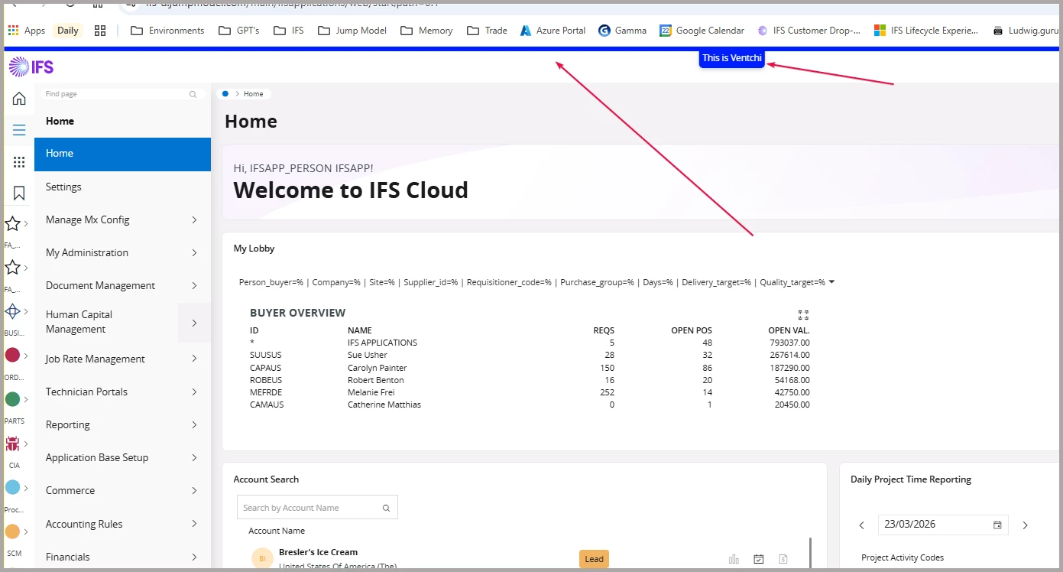Viewport: 1063px width, 572px height.
Task: Open the apps grid icon in sidebar
Action: 19,162
